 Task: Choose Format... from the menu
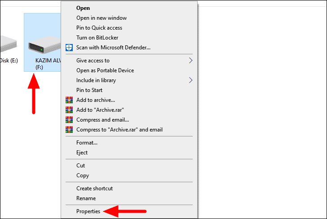point(87,143)
